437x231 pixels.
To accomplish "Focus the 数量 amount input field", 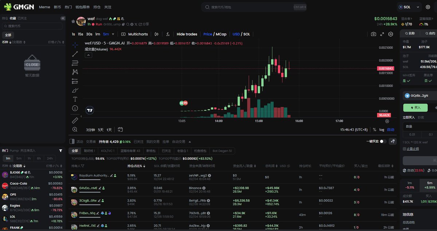I will tap(420, 126).
